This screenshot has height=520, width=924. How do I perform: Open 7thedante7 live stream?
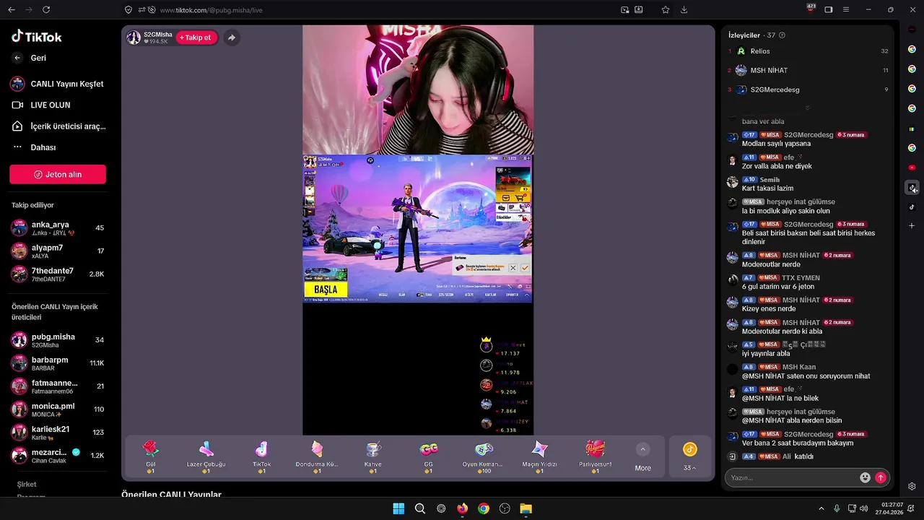[58, 274]
